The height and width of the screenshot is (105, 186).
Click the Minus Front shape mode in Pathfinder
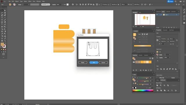[161, 85]
